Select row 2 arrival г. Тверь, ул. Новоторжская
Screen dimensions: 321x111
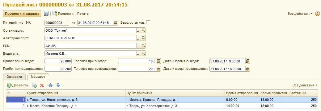coord(175,106)
